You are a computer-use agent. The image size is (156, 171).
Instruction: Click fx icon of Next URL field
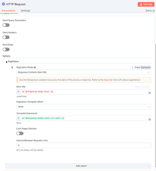coord(18,92)
